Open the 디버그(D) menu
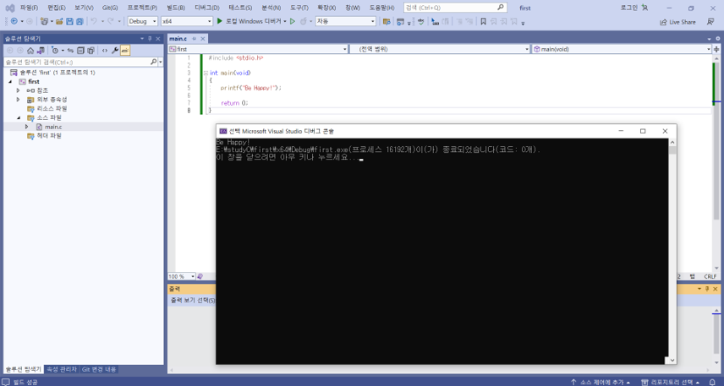Screen dimensions: 724x386 click(x=207, y=8)
